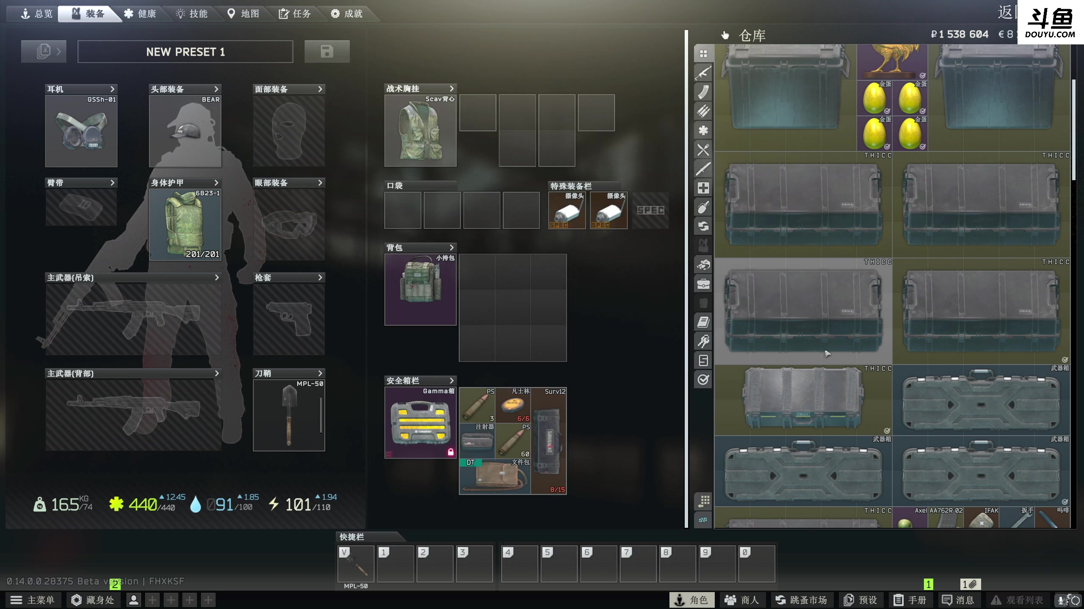Expand the 头部装备 slot header arrow
Viewport: 1084px width, 609px height.
[216, 89]
